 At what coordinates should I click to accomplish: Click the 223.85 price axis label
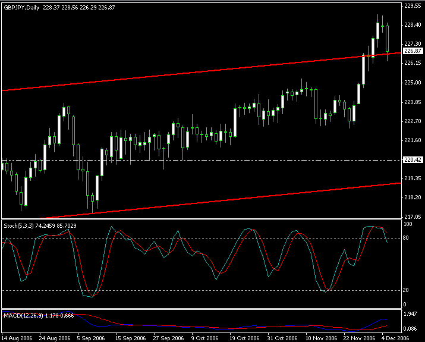pos(413,102)
